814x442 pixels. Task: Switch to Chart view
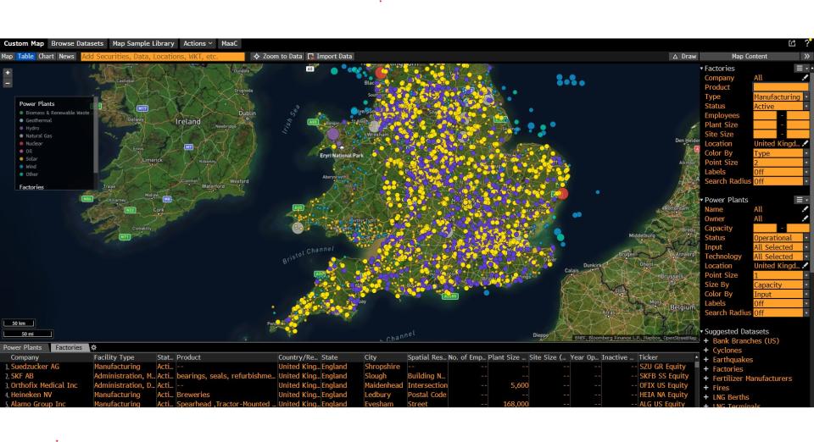(x=46, y=57)
